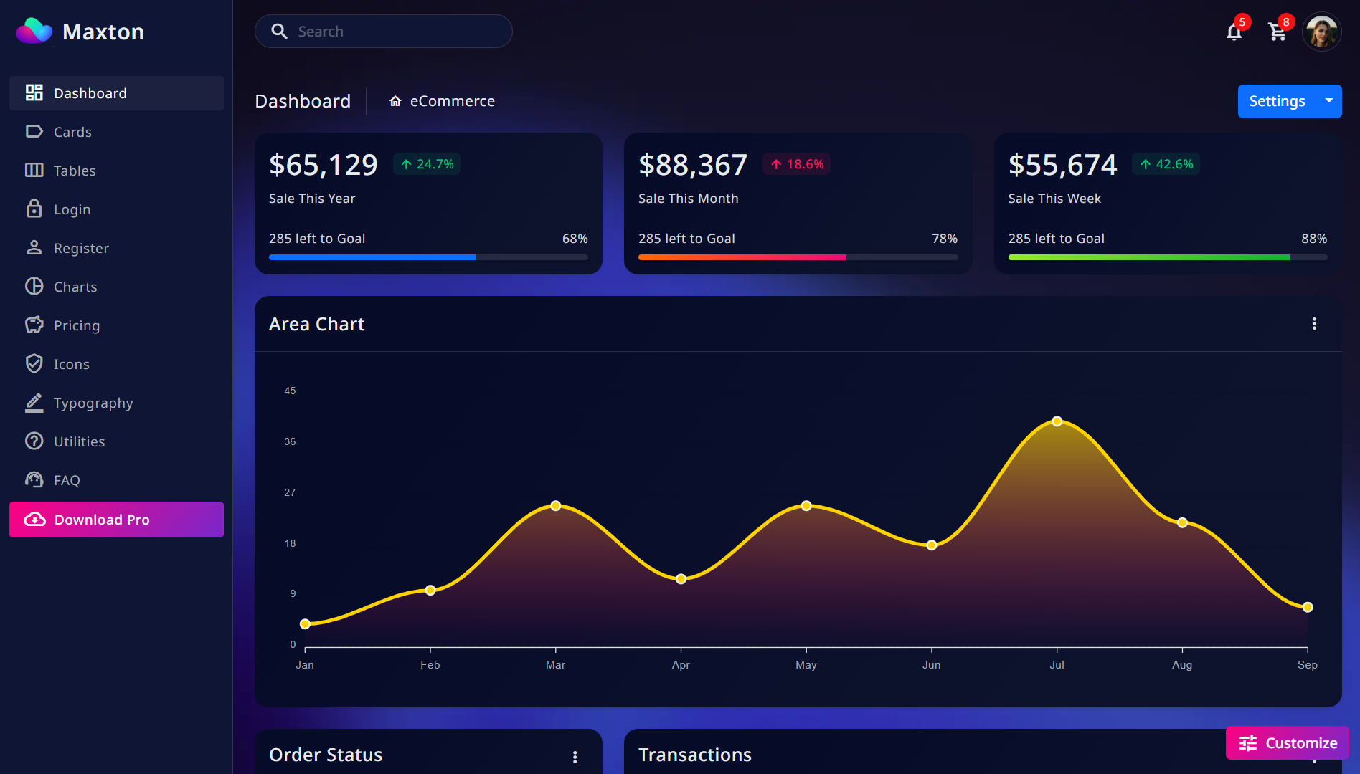Click the FAQ headset icon

(x=34, y=479)
